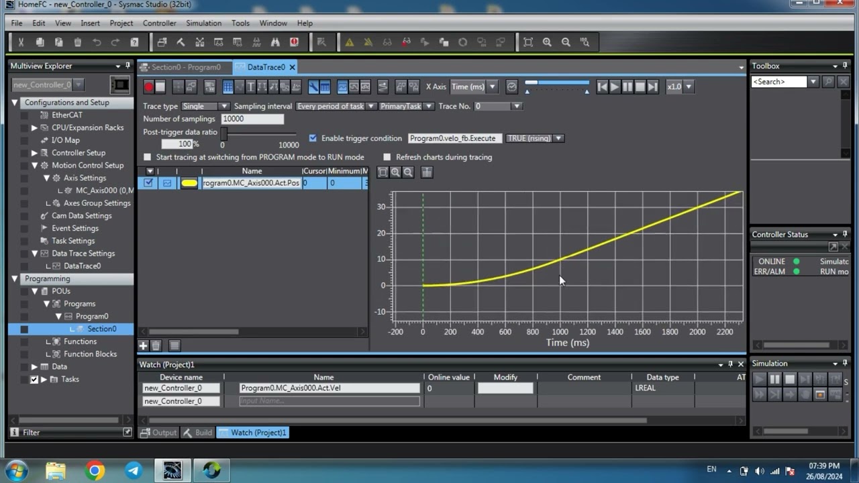Click the Undo arrow icon

click(x=96, y=42)
